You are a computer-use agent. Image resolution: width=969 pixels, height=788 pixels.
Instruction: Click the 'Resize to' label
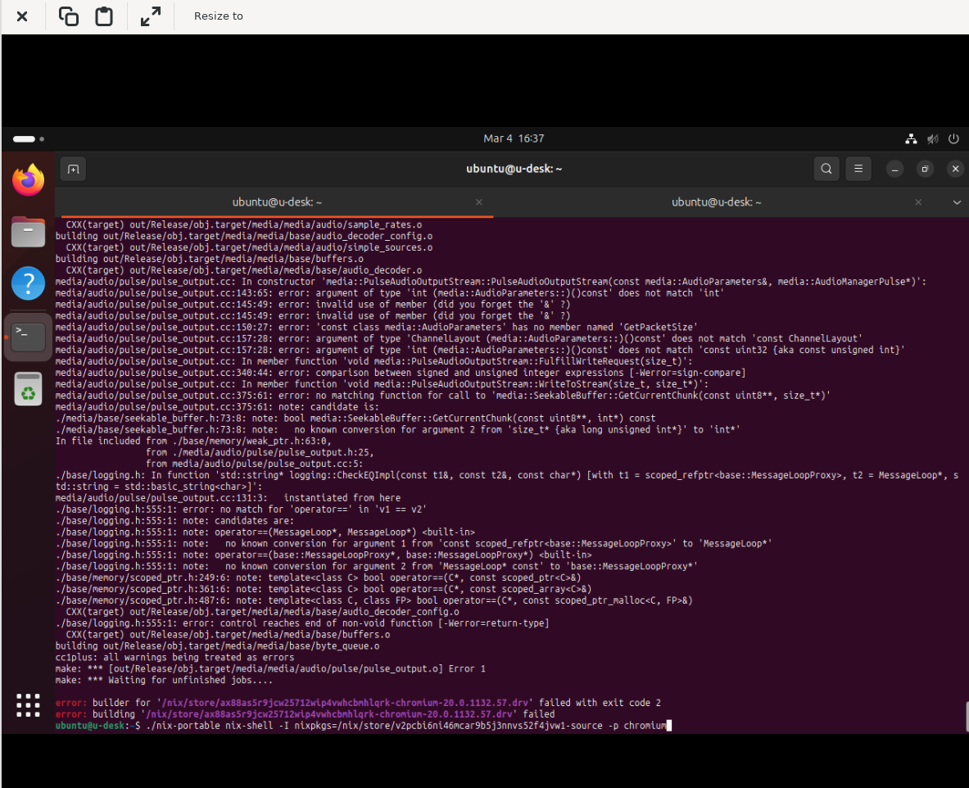(x=218, y=16)
